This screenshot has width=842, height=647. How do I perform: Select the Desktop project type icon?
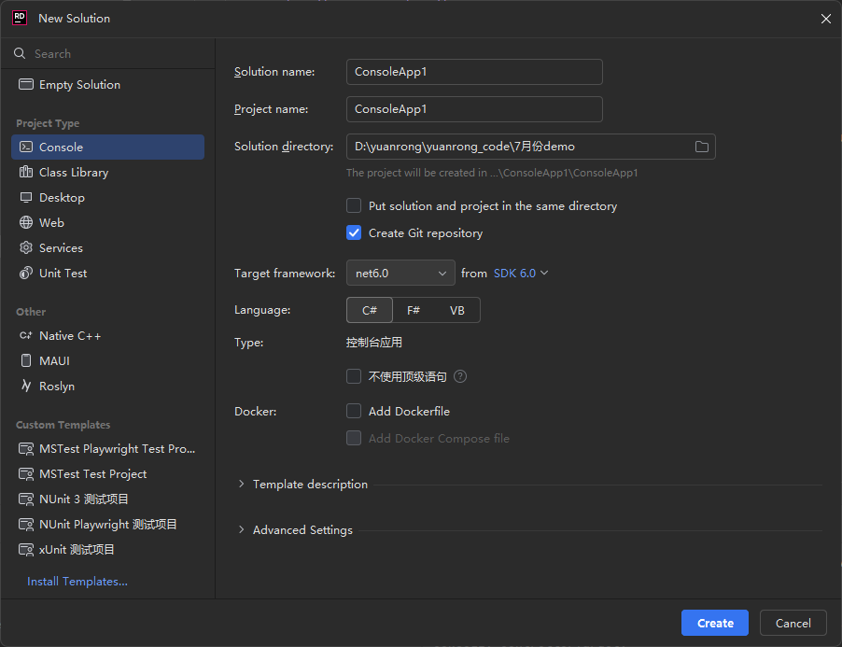26,198
